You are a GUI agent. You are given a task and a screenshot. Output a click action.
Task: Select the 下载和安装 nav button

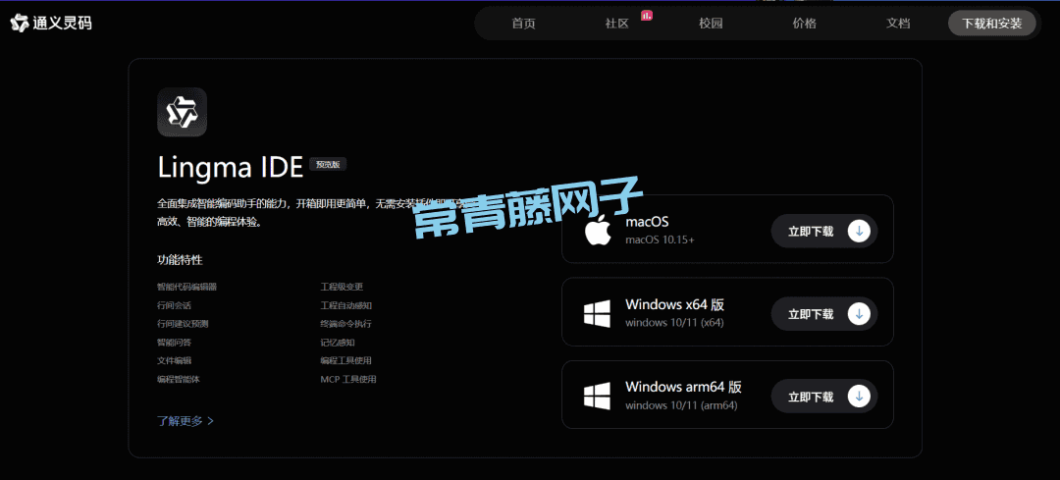pyautogui.click(x=991, y=24)
